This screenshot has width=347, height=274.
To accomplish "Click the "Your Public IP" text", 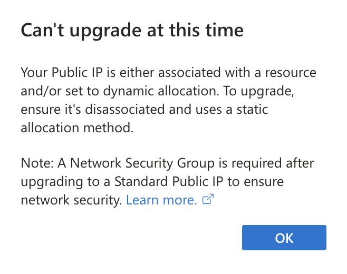I will (62, 73).
